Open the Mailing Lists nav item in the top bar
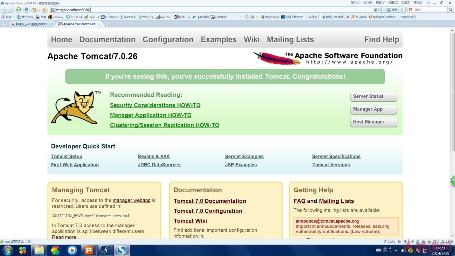 pyautogui.click(x=290, y=39)
